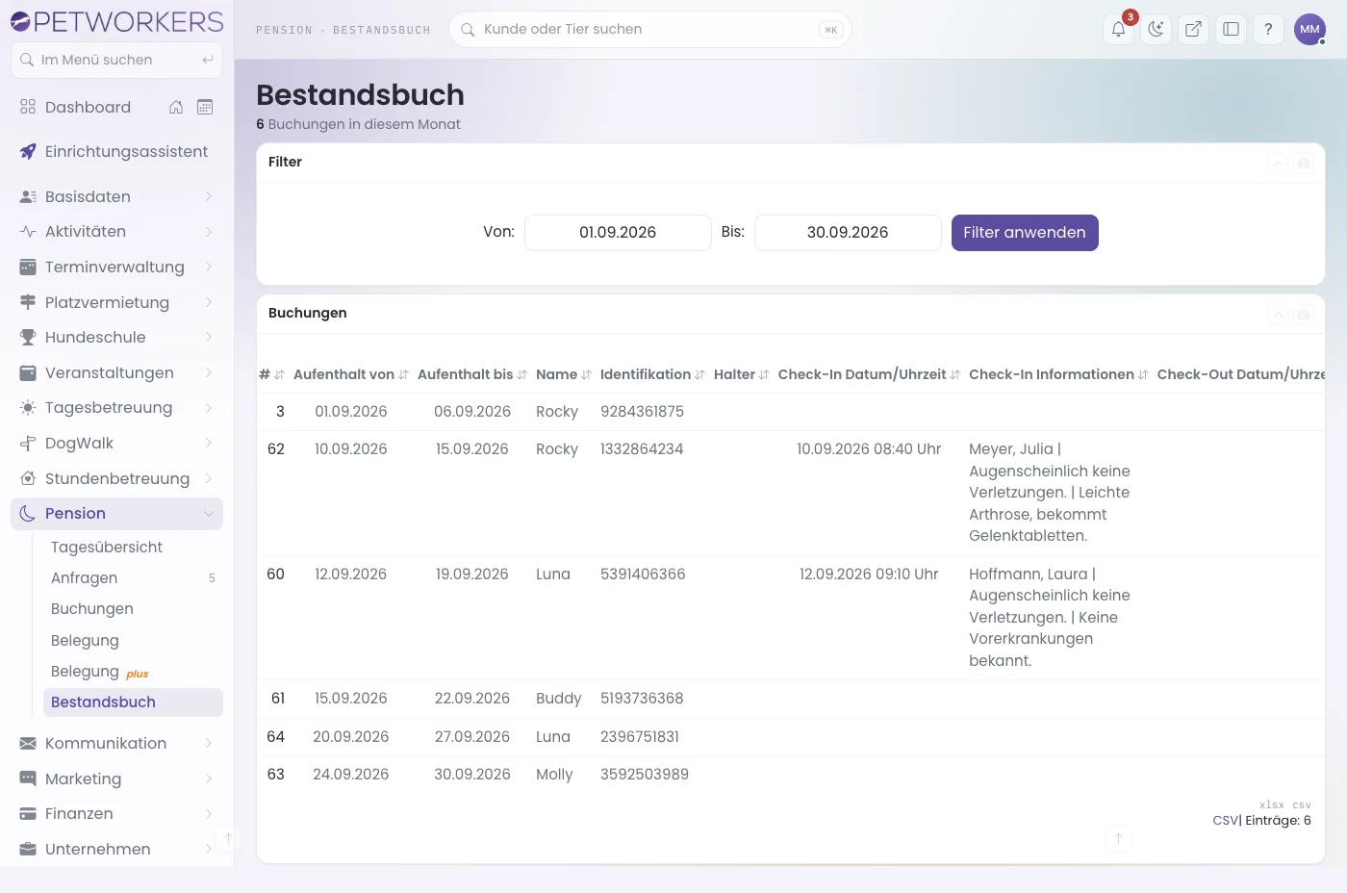Expand the Basisdaten menu
The width and height of the screenshot is (1347, 893).
(116, 196)
